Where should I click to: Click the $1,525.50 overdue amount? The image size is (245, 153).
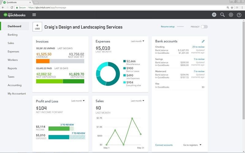click(44, 54)
